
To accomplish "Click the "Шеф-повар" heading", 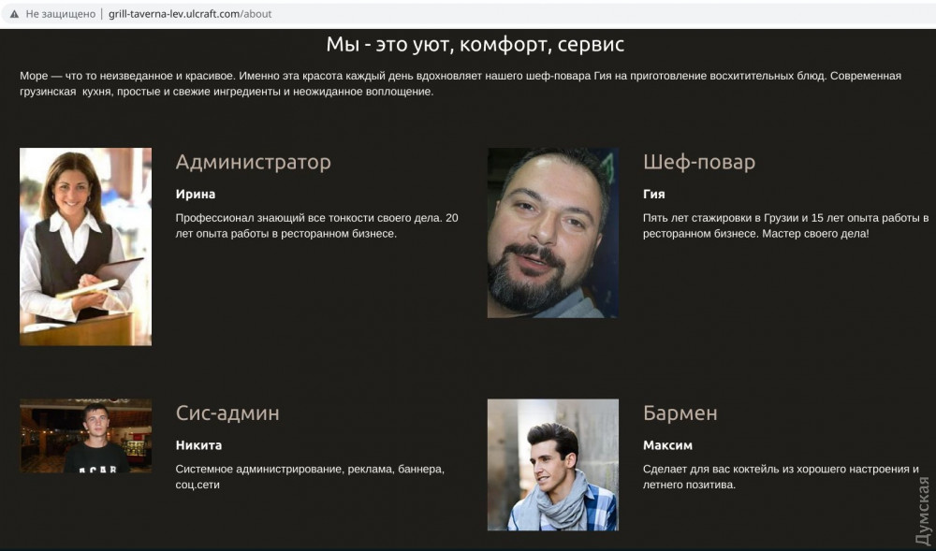I will coord(698,162).
